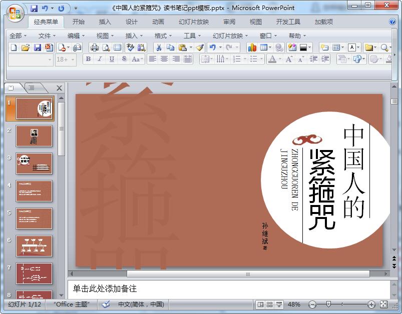Viewport: 402px width, 314px height.
Task: Close the slides thumbnail pane
Action: click(59, 88)
